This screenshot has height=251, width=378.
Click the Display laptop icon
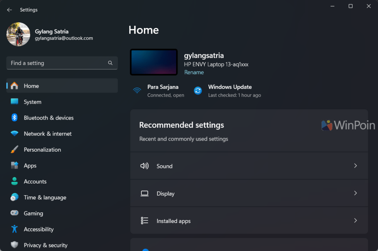(144, 193)
